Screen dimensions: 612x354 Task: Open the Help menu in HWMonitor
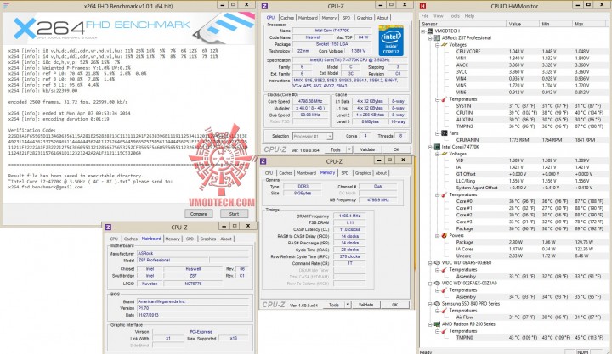pyautogui.click(x=469, y=16)
